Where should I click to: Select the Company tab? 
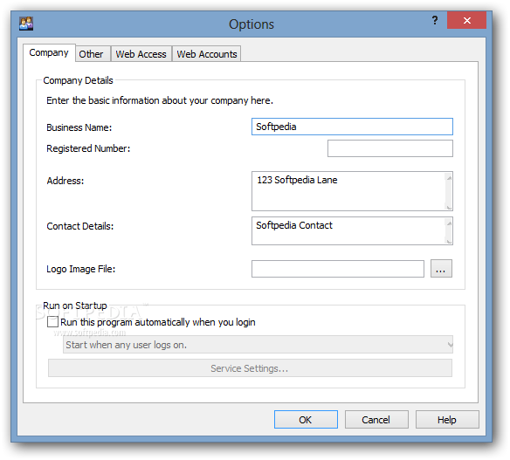[x=49, y=52]
